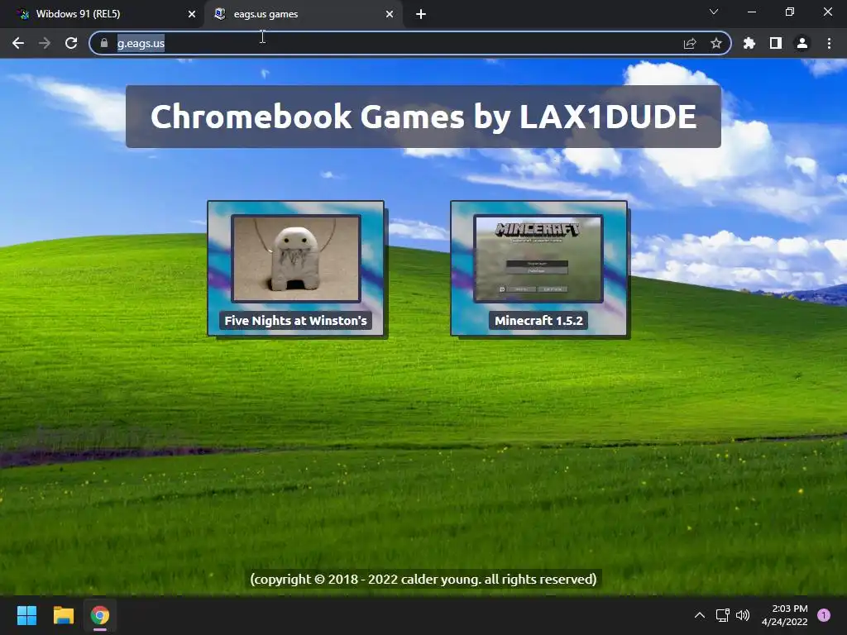Image resolution: width=847 pixels, height=635 pixels.
Task: Open the notification center badge
Action: [x=824, y=615]
